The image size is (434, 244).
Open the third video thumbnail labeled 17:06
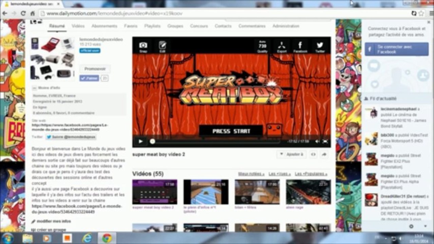point(257,192)
